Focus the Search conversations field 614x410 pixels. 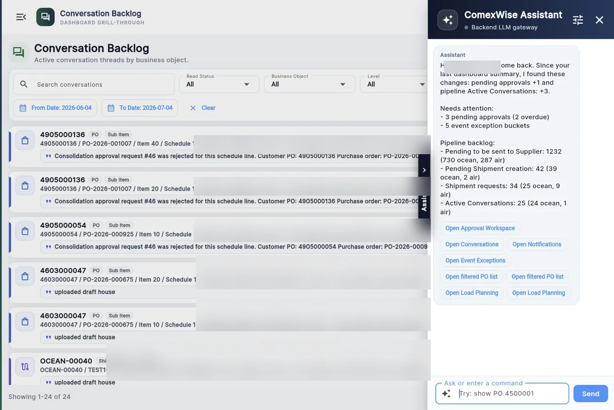pos(94,84)
